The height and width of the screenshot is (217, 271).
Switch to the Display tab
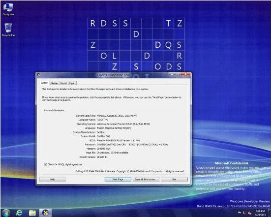tap(54, 83)
